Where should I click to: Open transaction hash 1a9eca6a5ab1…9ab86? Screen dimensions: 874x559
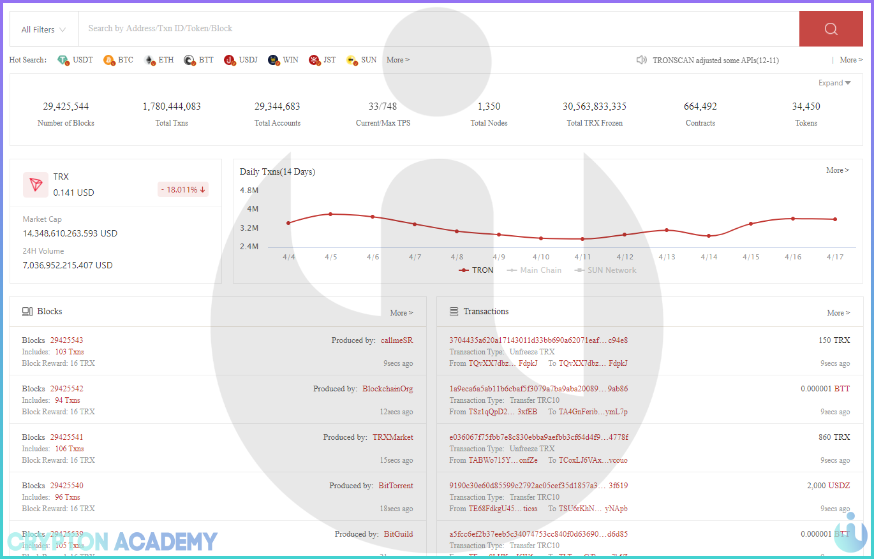pyautogui.click(x=538, y=389)
